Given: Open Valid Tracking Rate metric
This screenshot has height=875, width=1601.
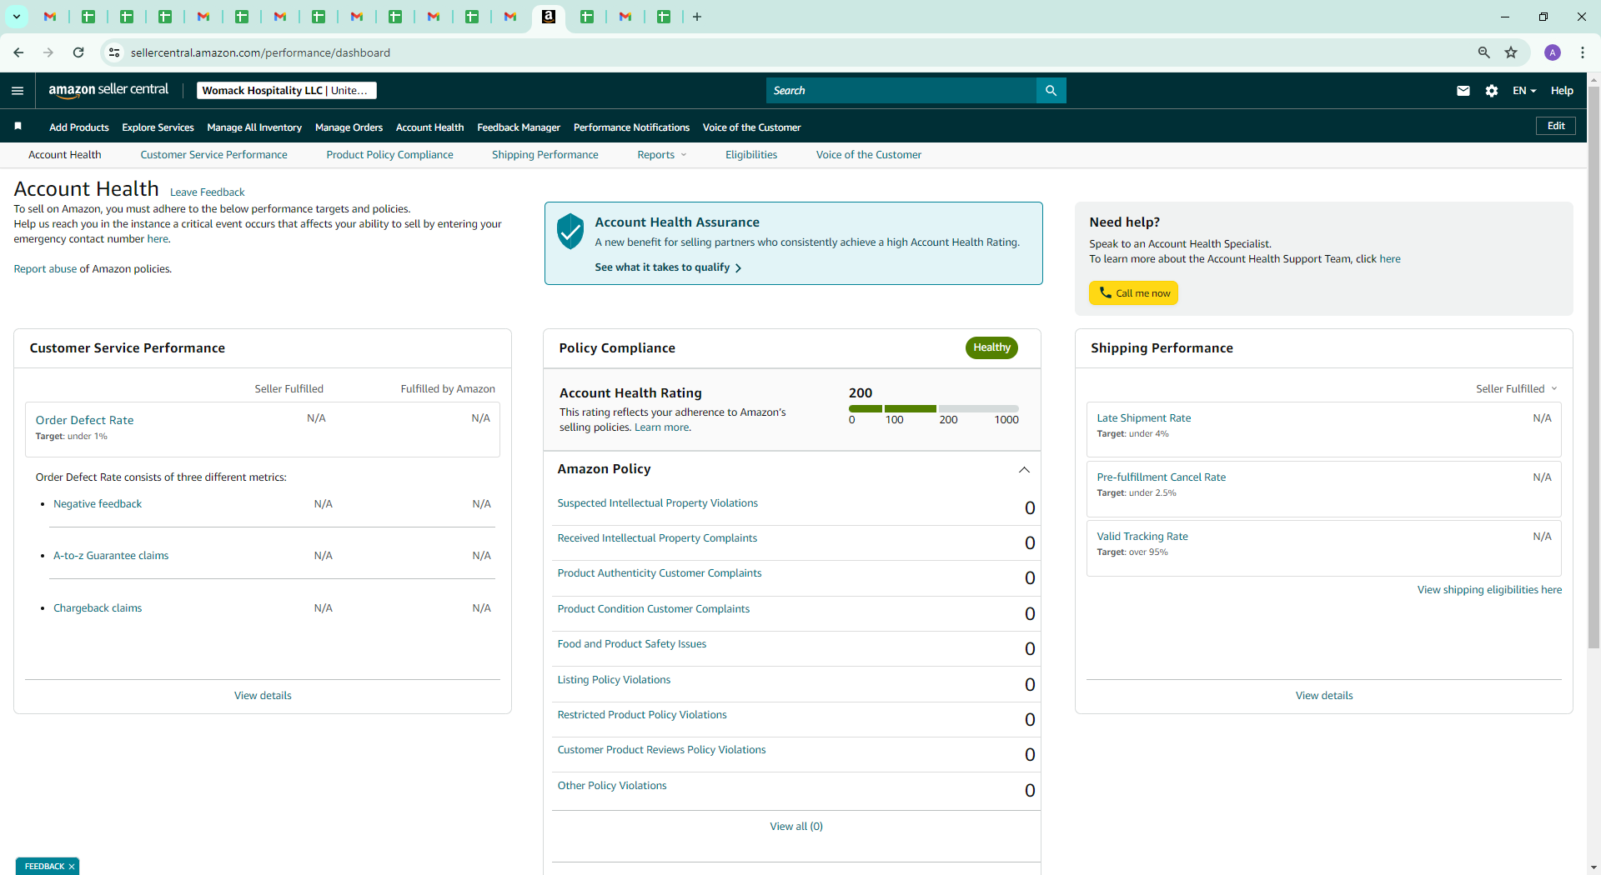Looking at the screenshot, I should pyautogui.click(x=1142, y=537).
